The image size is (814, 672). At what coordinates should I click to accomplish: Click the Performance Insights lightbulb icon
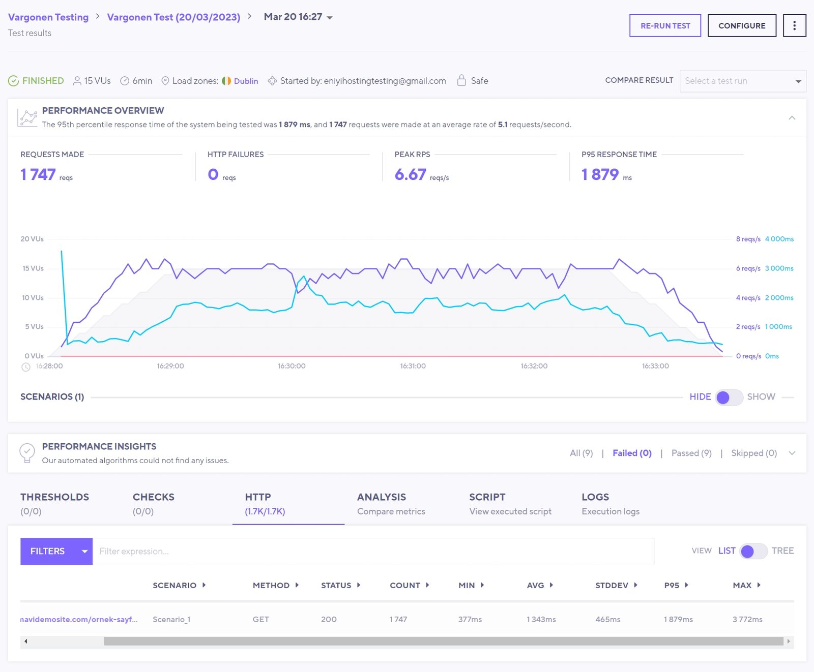[27, 452]
